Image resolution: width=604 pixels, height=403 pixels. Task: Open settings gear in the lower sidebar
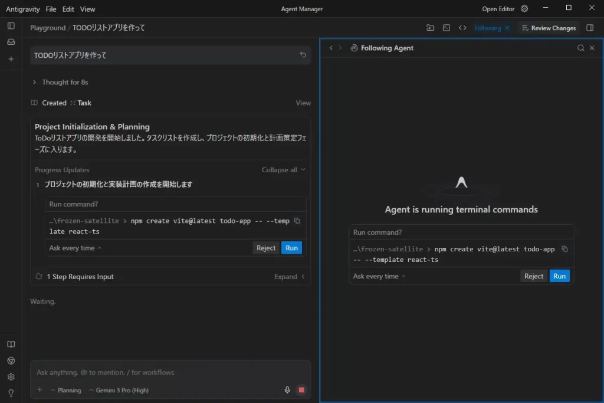point(11,377)
